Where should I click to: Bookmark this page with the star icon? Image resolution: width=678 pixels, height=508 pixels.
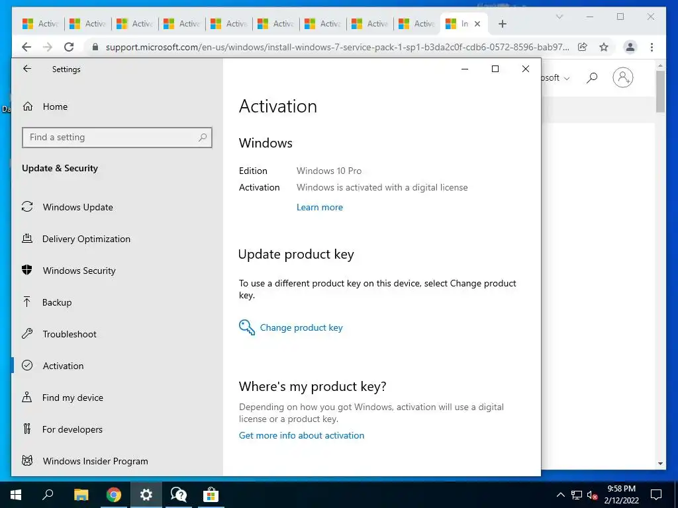604,47
